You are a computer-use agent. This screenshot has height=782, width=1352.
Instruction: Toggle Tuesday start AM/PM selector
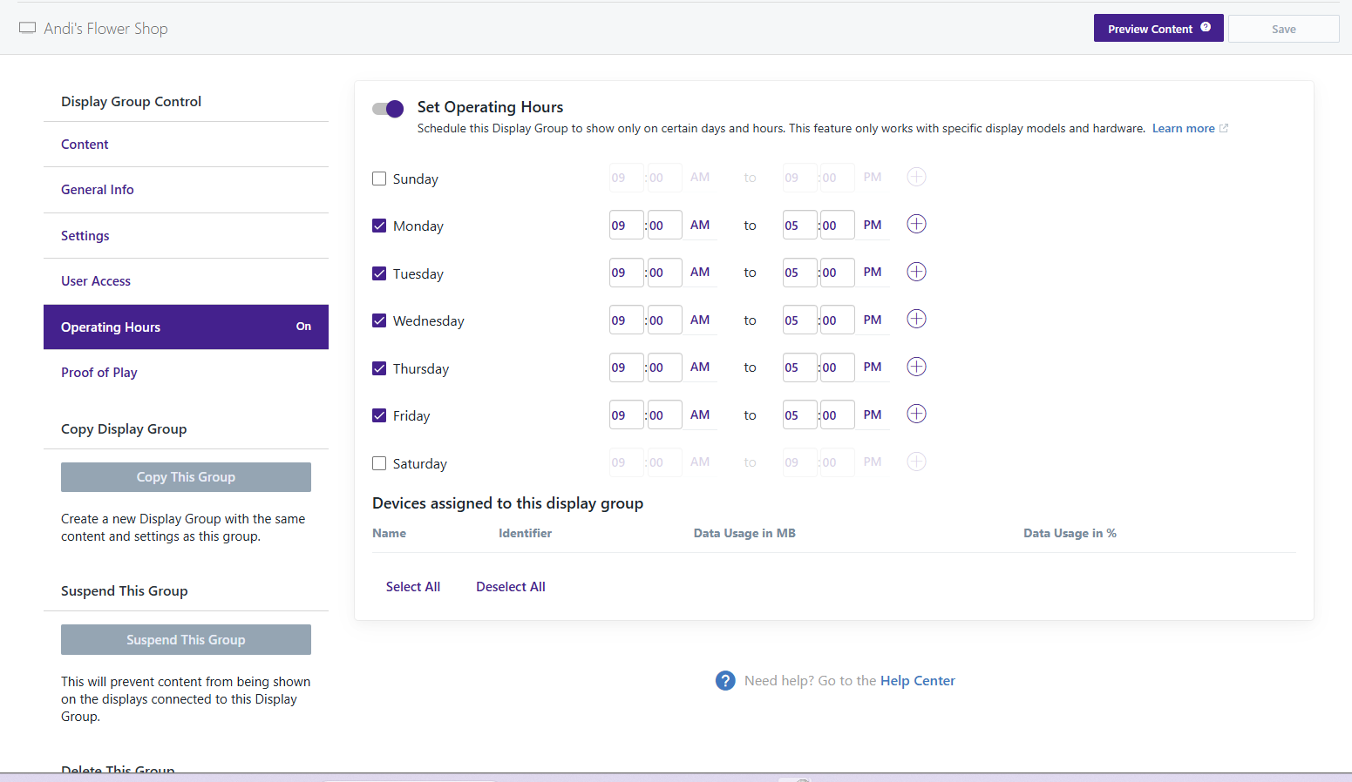click(x=700, y=272)
